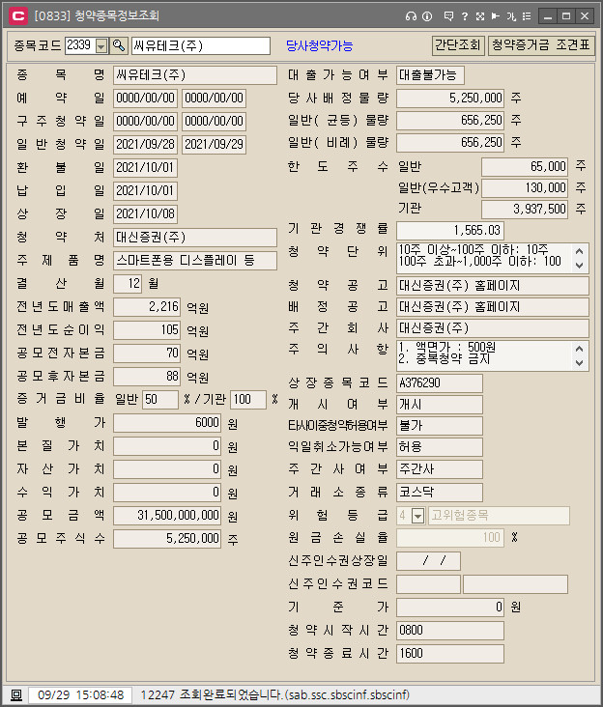This screenshot has height=707, width=603.
Task: Click the red C application logo
Action: [x=18, y=16]
